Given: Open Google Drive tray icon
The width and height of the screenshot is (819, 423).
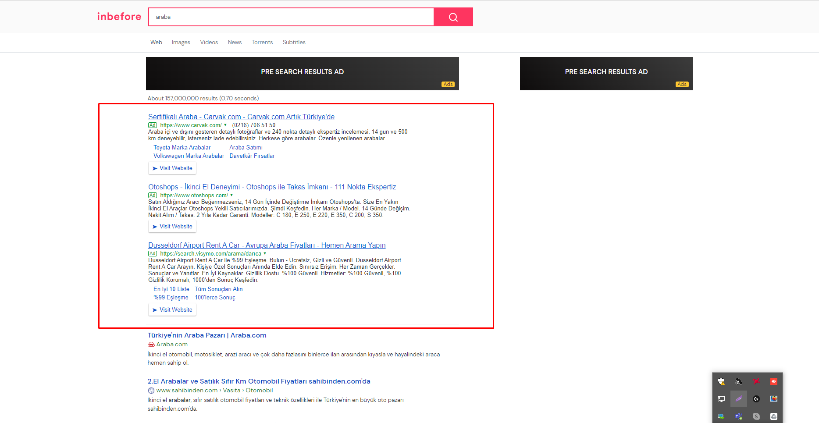Looking at the screenshot, I should click(774, 416).
